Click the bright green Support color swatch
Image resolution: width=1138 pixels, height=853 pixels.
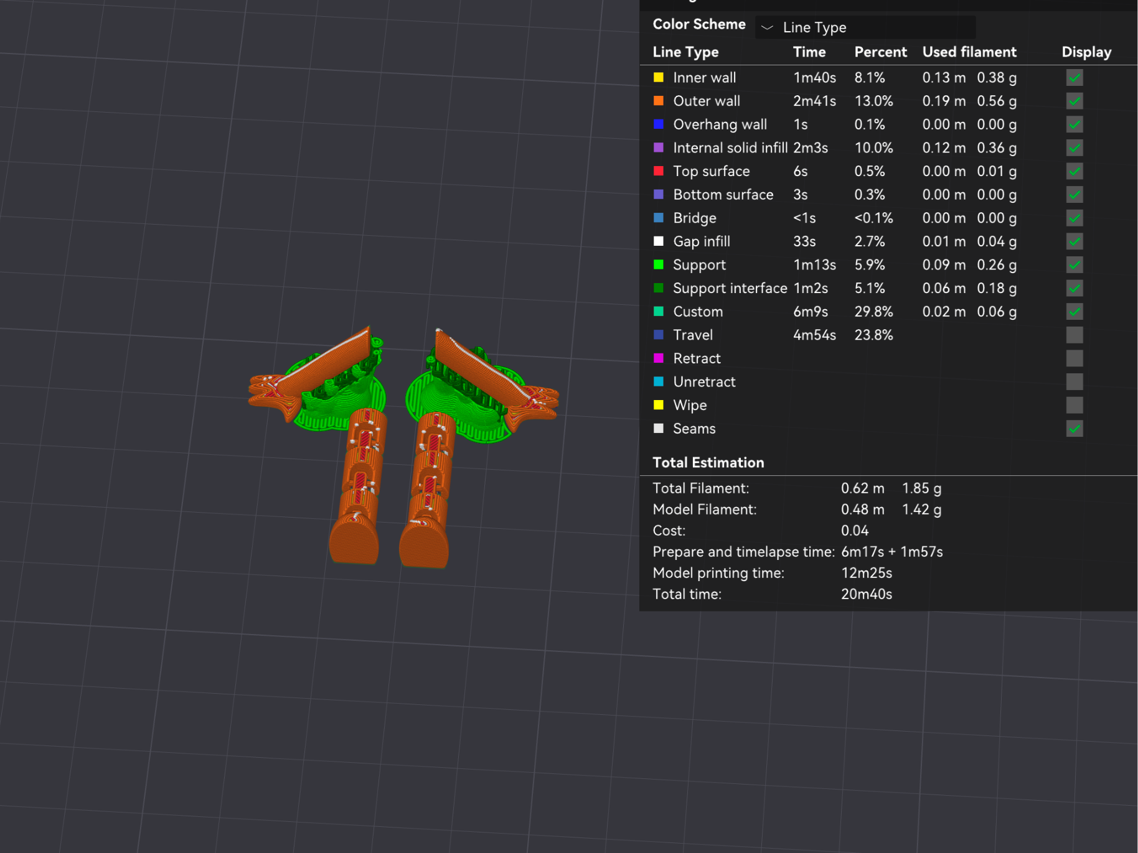(x=658, y=264)
